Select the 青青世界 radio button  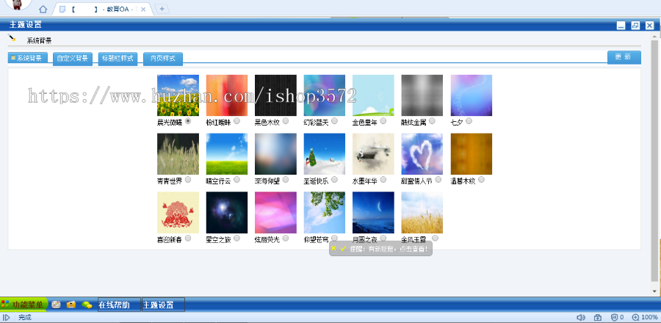point(188,179)
